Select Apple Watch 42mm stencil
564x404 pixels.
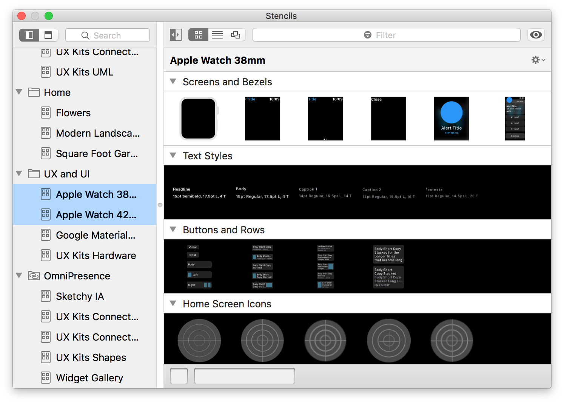click(x=85, y=215)
